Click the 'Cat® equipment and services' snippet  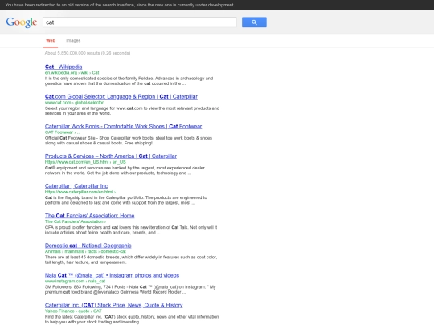click(x=125, y=170)
